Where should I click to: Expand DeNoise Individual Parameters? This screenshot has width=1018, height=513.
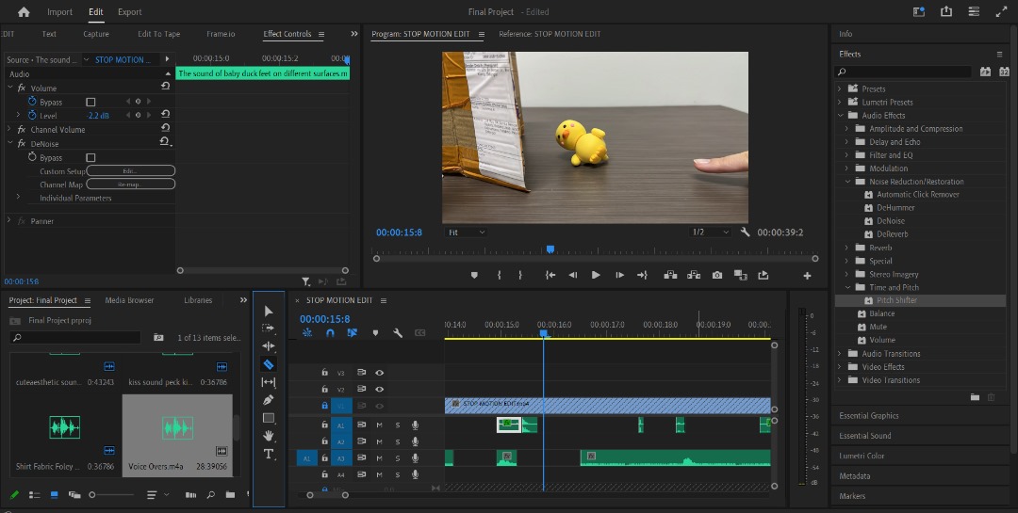pos(18,197)
